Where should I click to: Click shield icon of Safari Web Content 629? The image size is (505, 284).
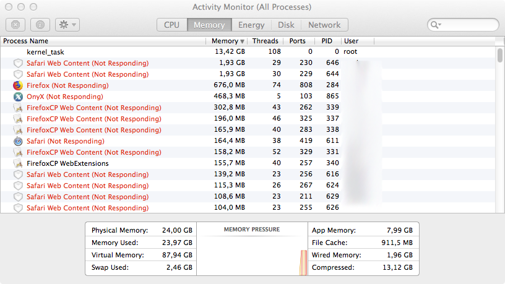[x=18, y=197]
